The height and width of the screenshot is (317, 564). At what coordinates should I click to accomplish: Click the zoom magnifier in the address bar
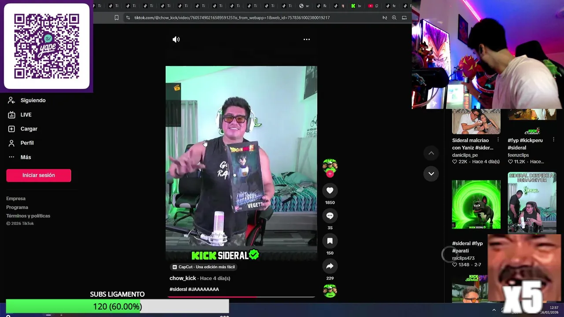click(x=394, y=18)
